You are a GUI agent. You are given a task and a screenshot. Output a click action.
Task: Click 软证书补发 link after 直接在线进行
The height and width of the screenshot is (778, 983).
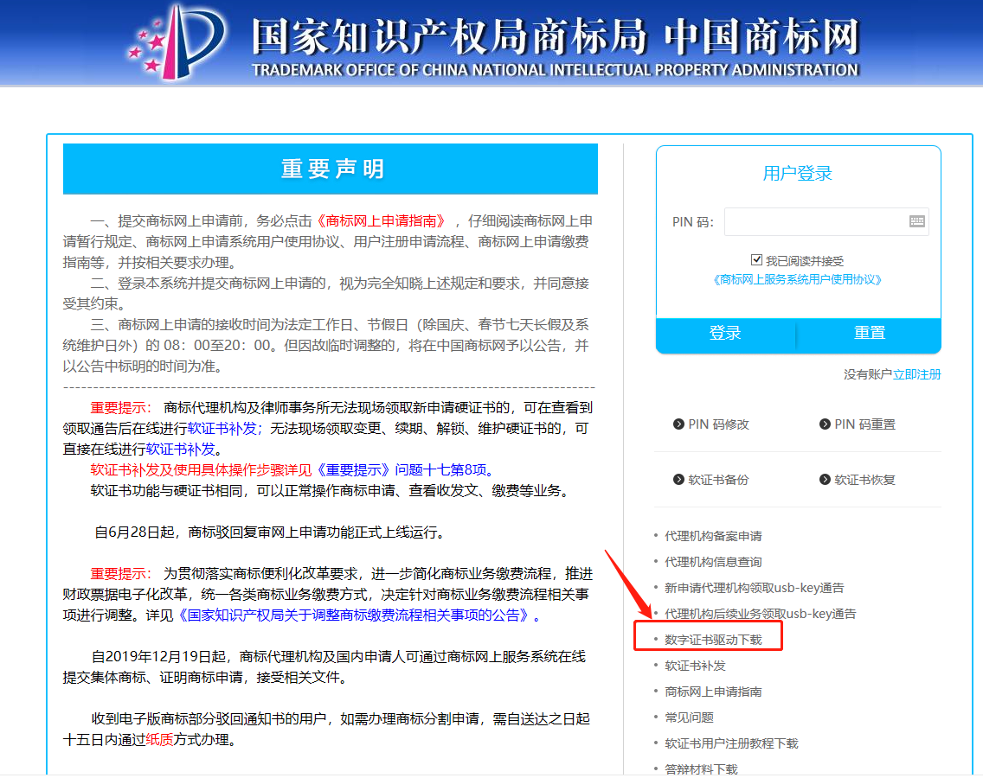pyautogui.click(x=181, y=450)
